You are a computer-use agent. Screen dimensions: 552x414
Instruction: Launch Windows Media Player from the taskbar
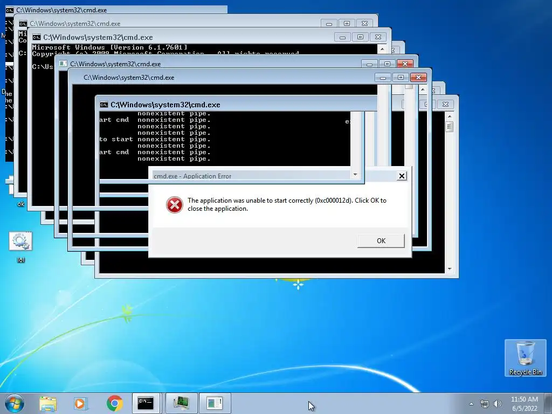pyautogui.click(x=81, y=403)
